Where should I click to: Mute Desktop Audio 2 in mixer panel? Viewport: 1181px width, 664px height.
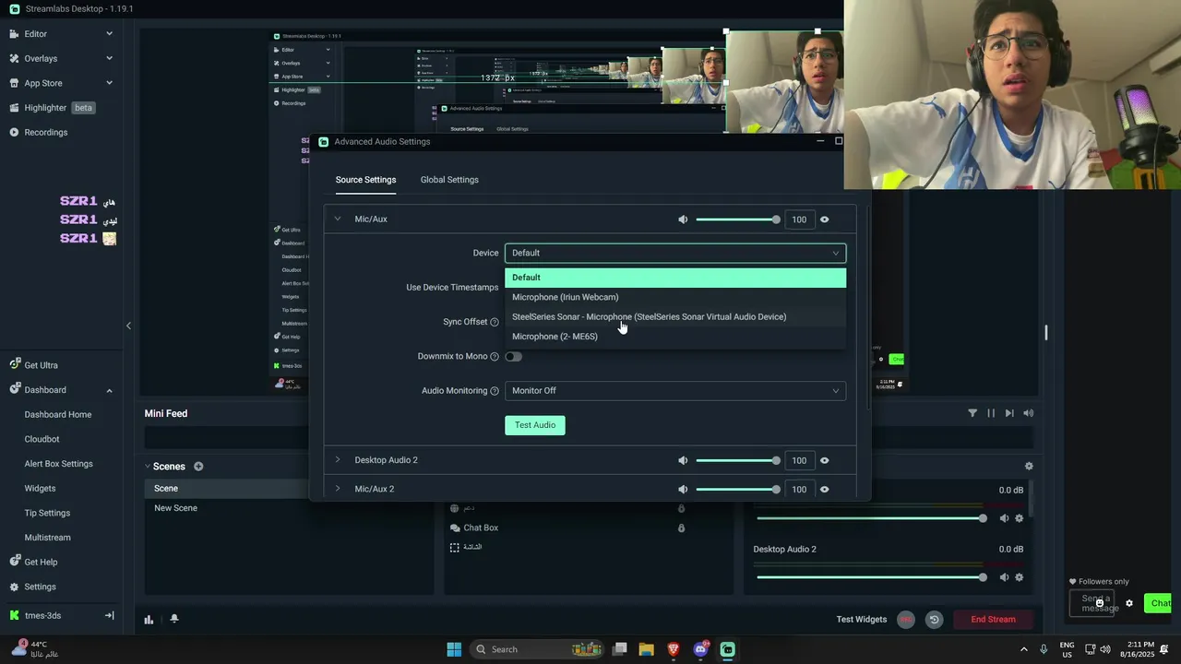(1004, 577)
